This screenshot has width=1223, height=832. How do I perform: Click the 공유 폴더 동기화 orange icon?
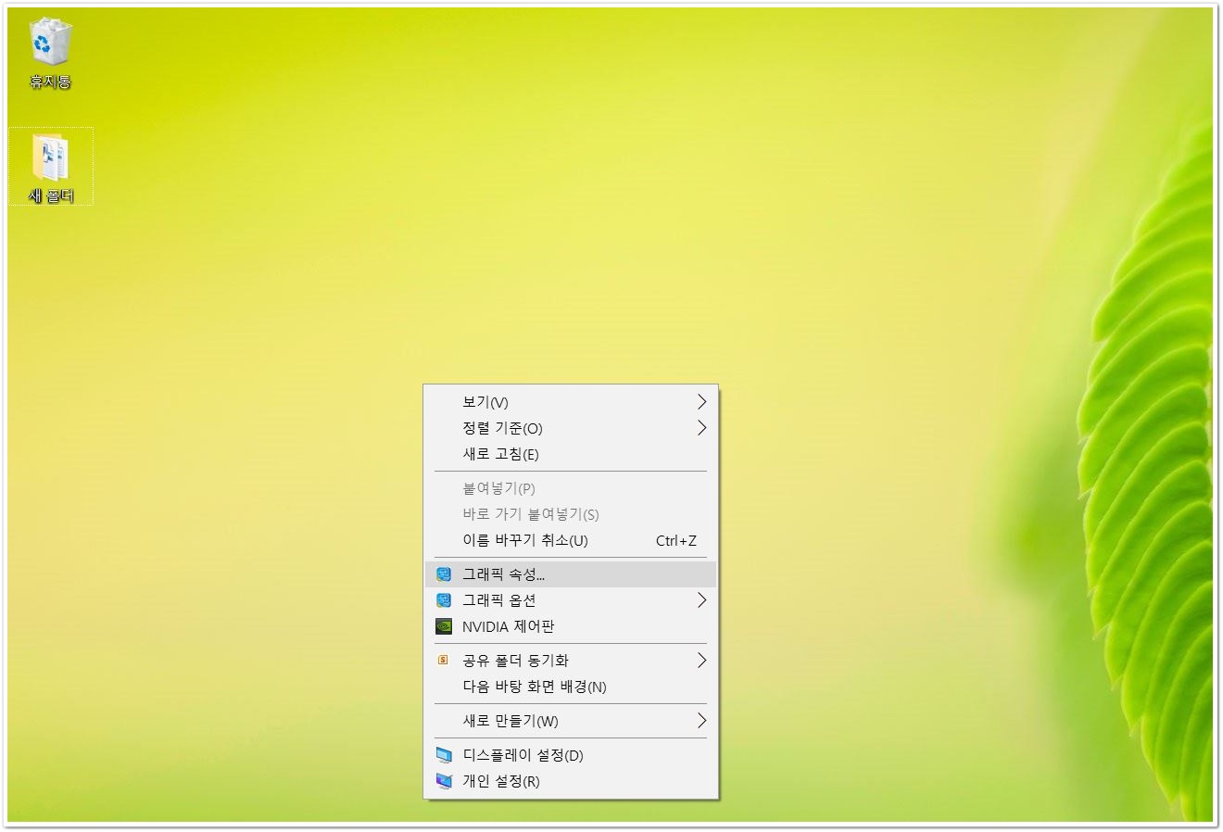443,661
